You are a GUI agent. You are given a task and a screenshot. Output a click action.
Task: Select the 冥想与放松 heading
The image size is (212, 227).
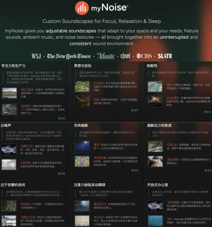[82, 66]
